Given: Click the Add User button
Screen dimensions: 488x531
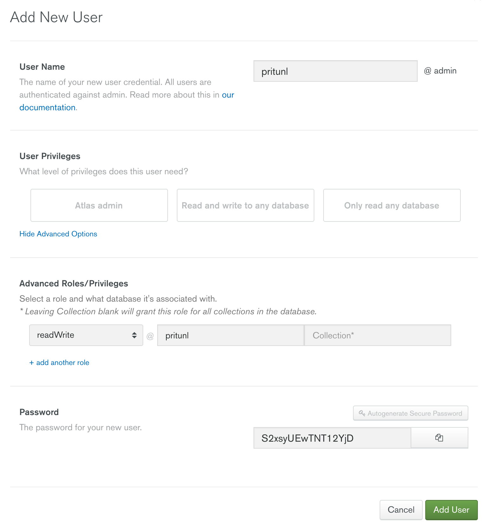Looking at the screenshot, I should tap(451, 510).
